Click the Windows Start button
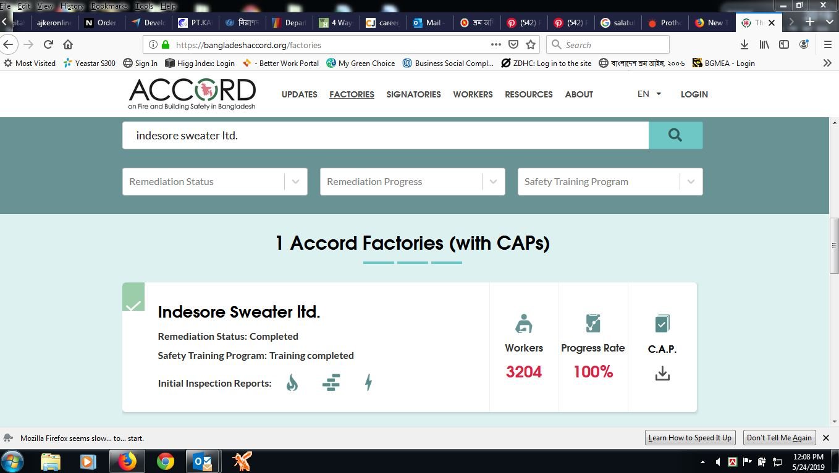Screen dimensions: 839x473 [12, 461]
